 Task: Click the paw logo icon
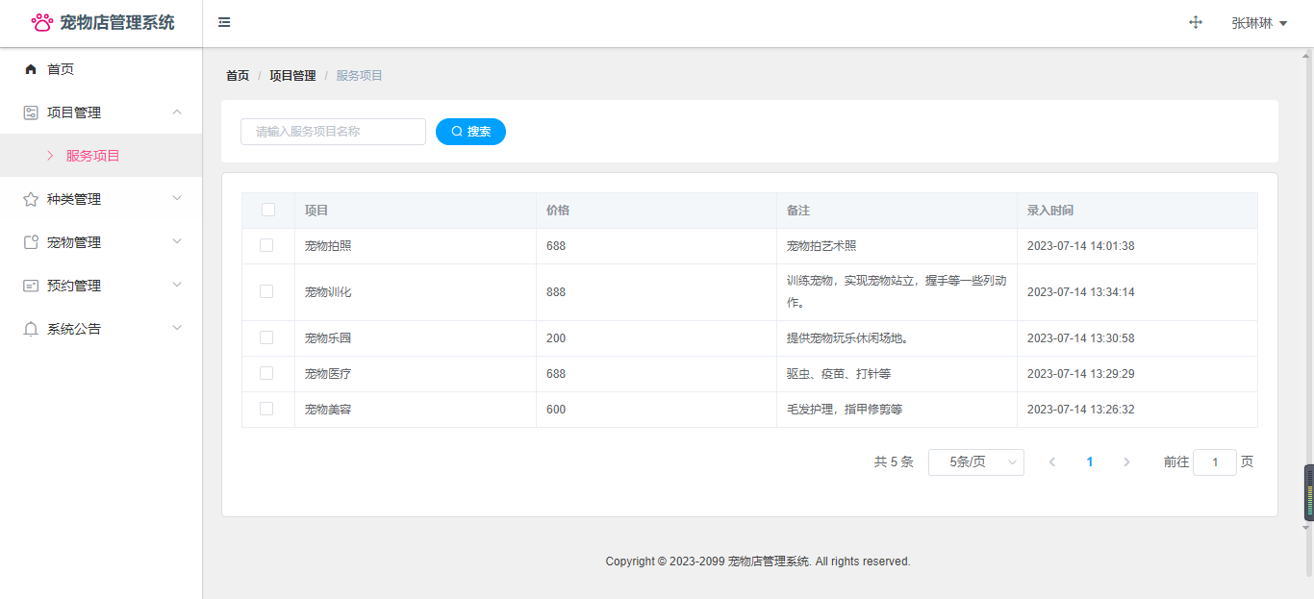42,22
